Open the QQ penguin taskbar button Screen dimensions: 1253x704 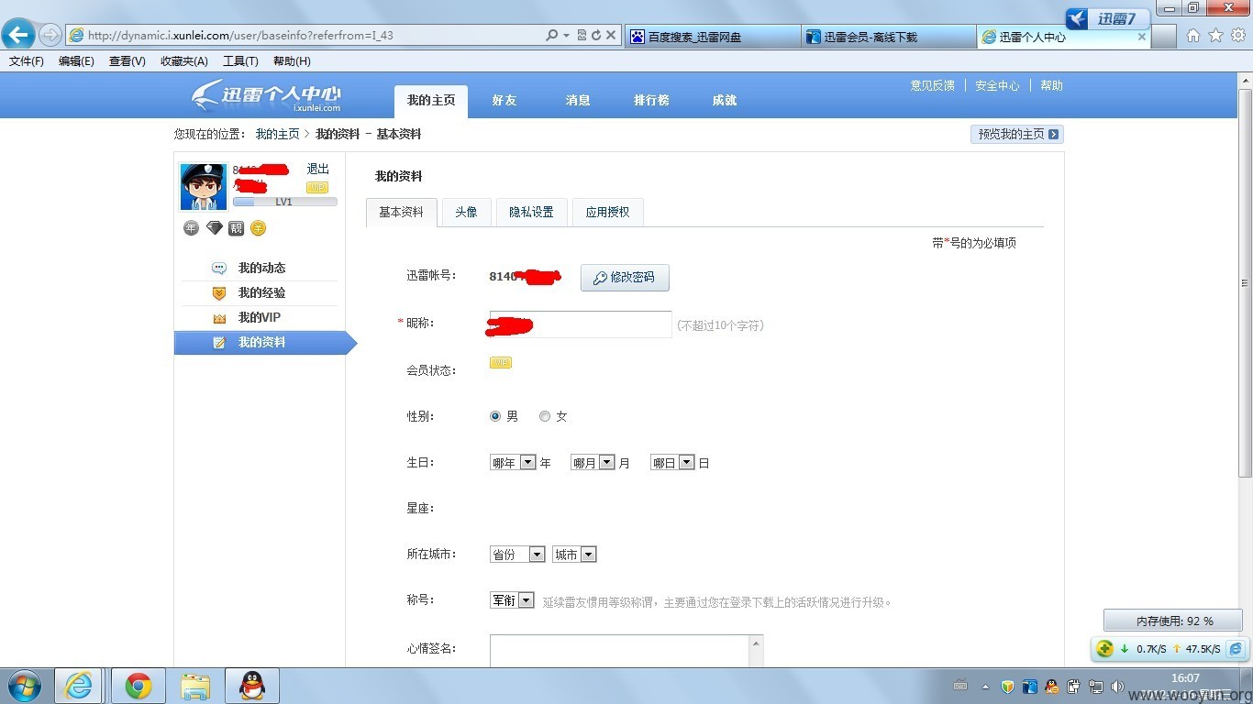click(x=252, y=686)
